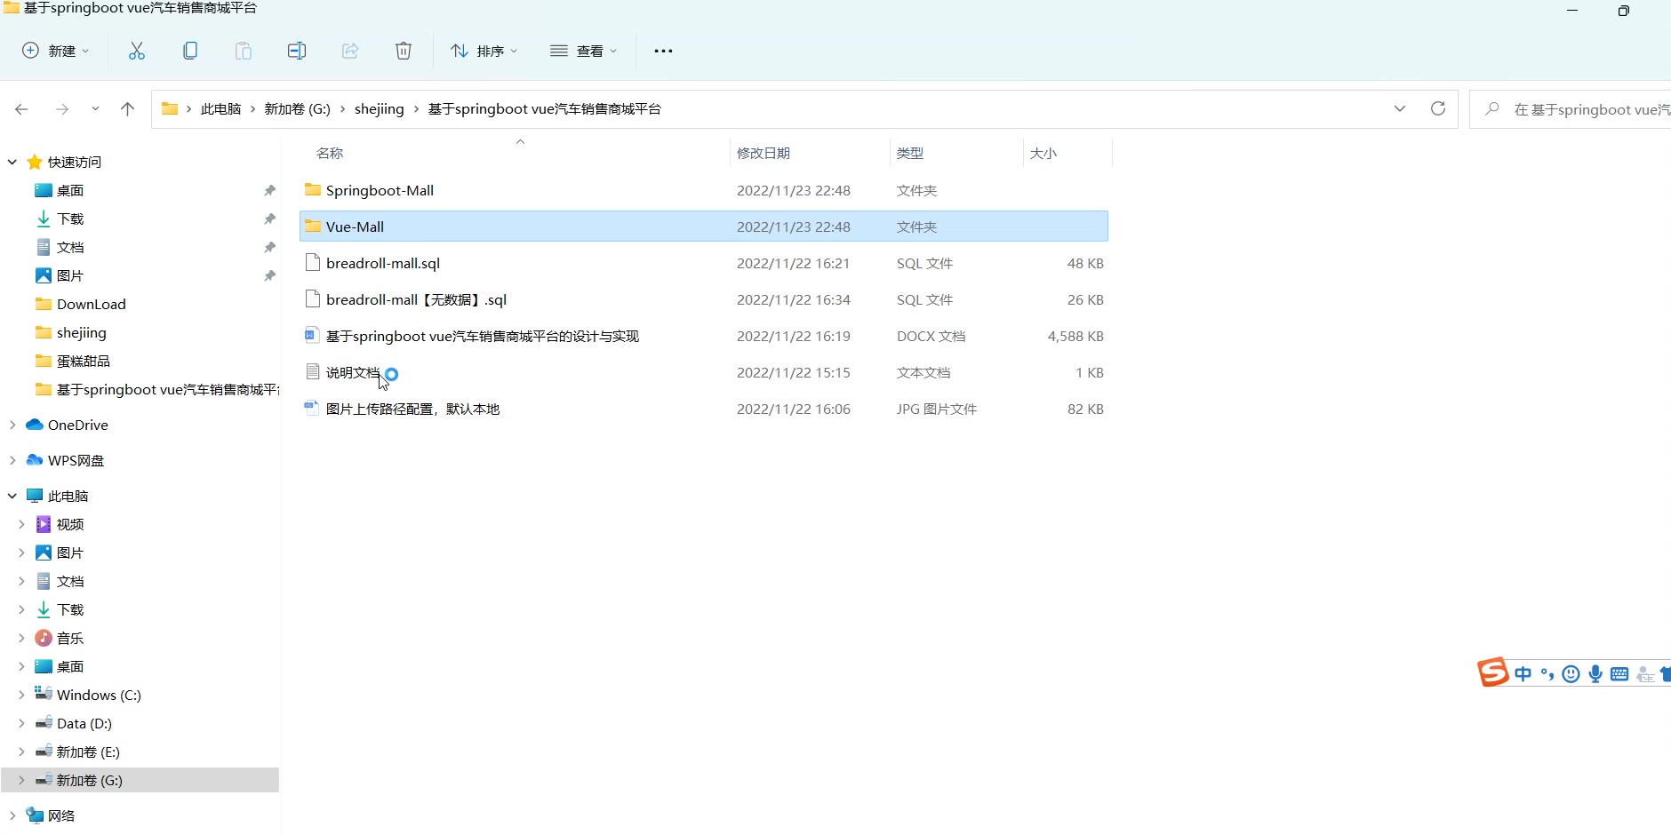Screen dimensions: 1671x835
Task: Click the Delete trash bin icon
Action: pyautogui.click(x=404, y=51)
